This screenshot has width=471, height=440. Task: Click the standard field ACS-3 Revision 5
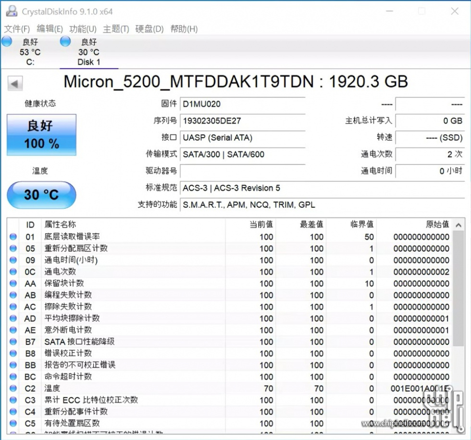pyautogui.click(x=322, y=188)
